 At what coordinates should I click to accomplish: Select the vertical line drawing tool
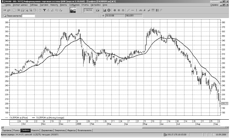click(136, 10)
